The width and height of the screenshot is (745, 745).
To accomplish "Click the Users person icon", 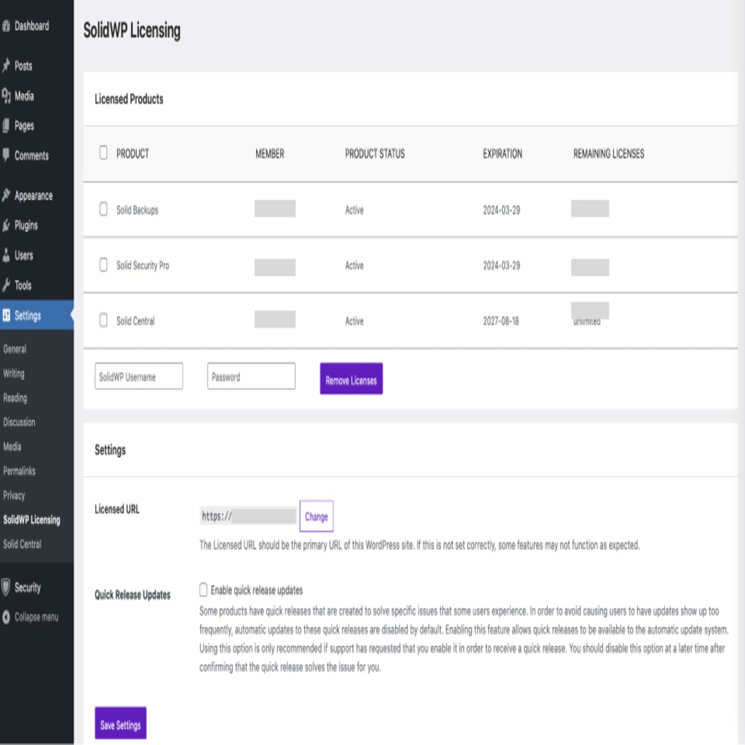I will [x=6, y=255].
